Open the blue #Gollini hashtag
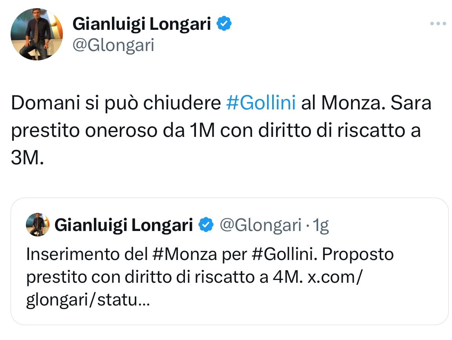 click(x=261, y=104)
